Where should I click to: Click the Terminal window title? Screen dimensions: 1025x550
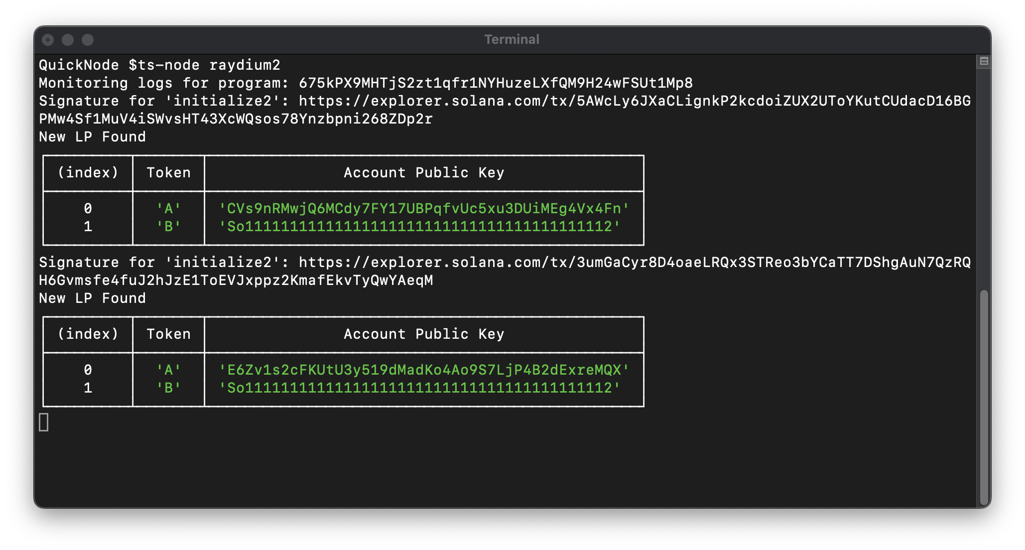(512, 39)
